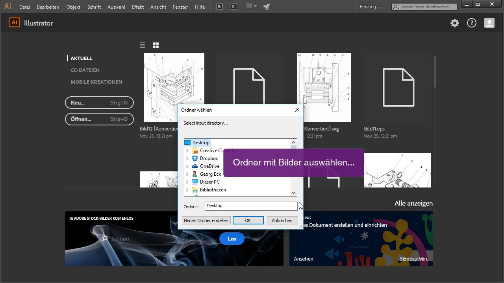The image size is (504, 283).
Task: Click the Bibliotheken folder icon
Action: click(195, 190)
